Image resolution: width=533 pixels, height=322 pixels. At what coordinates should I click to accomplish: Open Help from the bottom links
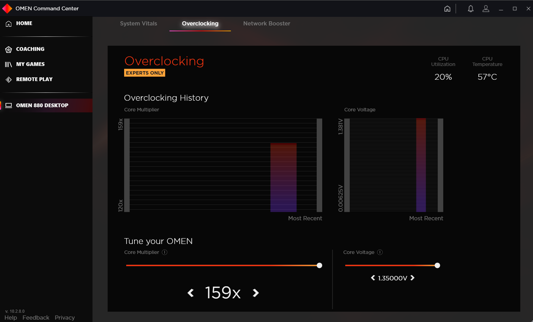point(10,318)
